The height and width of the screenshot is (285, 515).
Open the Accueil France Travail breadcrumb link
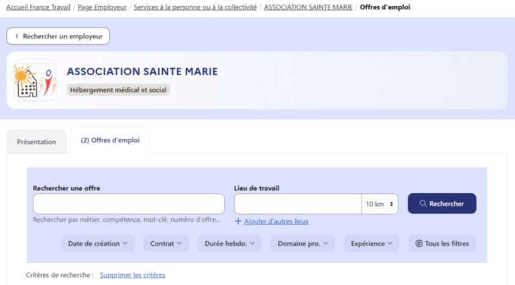(38, 7)
